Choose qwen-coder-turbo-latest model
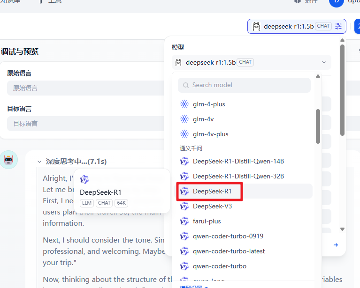The height and width of the screenshot is (288, 360). pos(229,251)
